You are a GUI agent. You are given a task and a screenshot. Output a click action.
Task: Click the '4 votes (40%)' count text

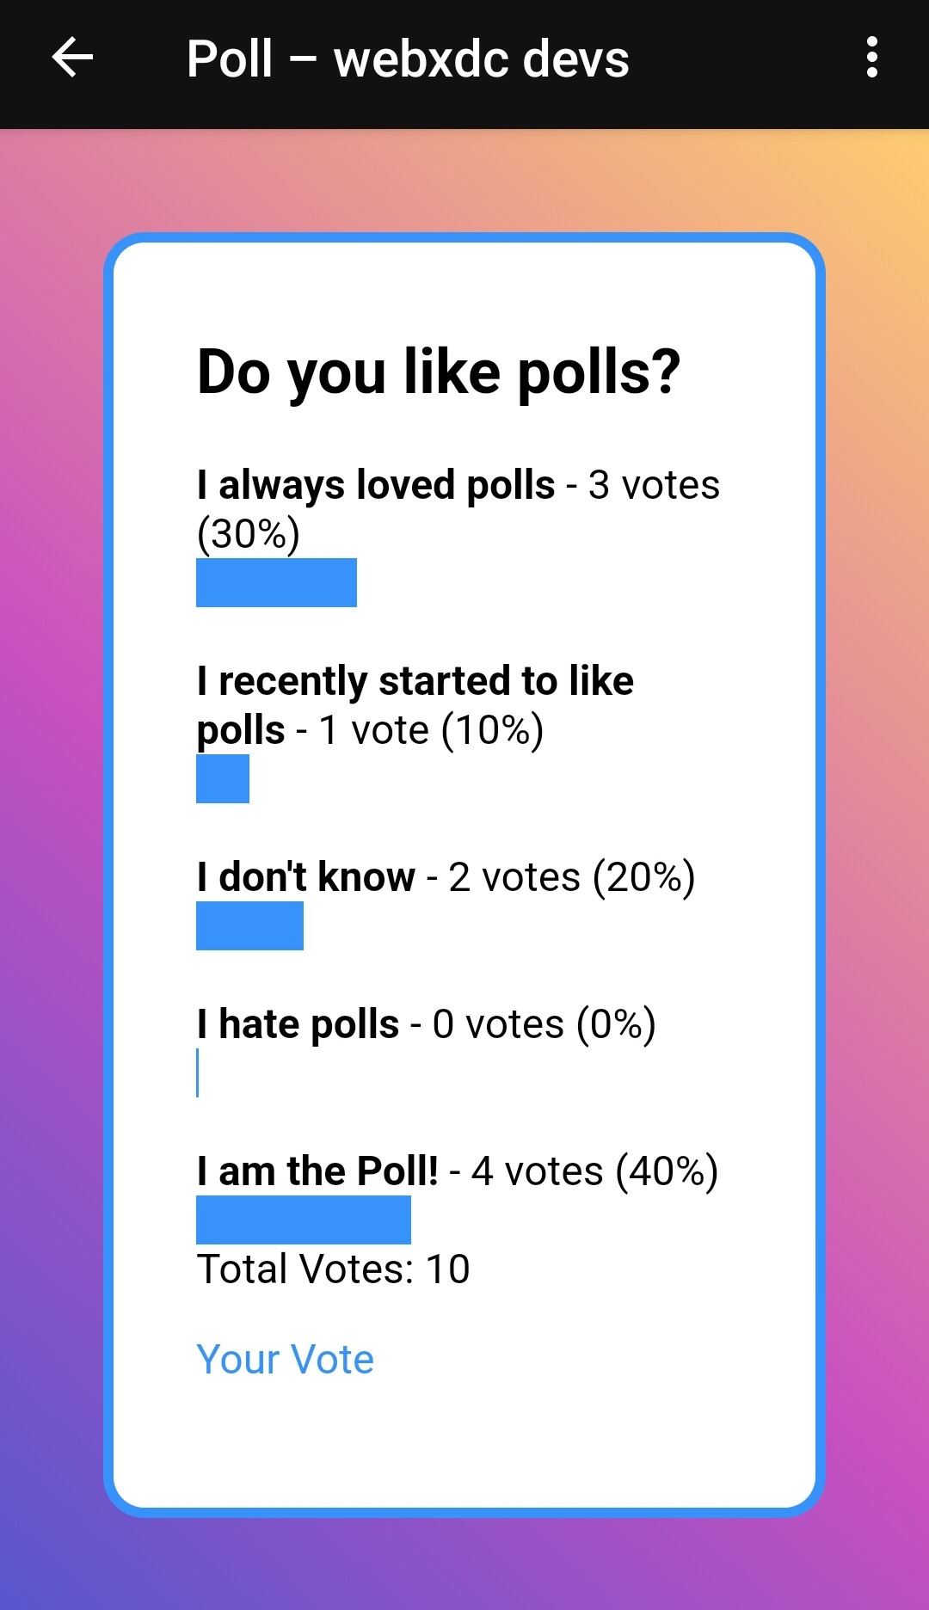[x=594, y=1171]
